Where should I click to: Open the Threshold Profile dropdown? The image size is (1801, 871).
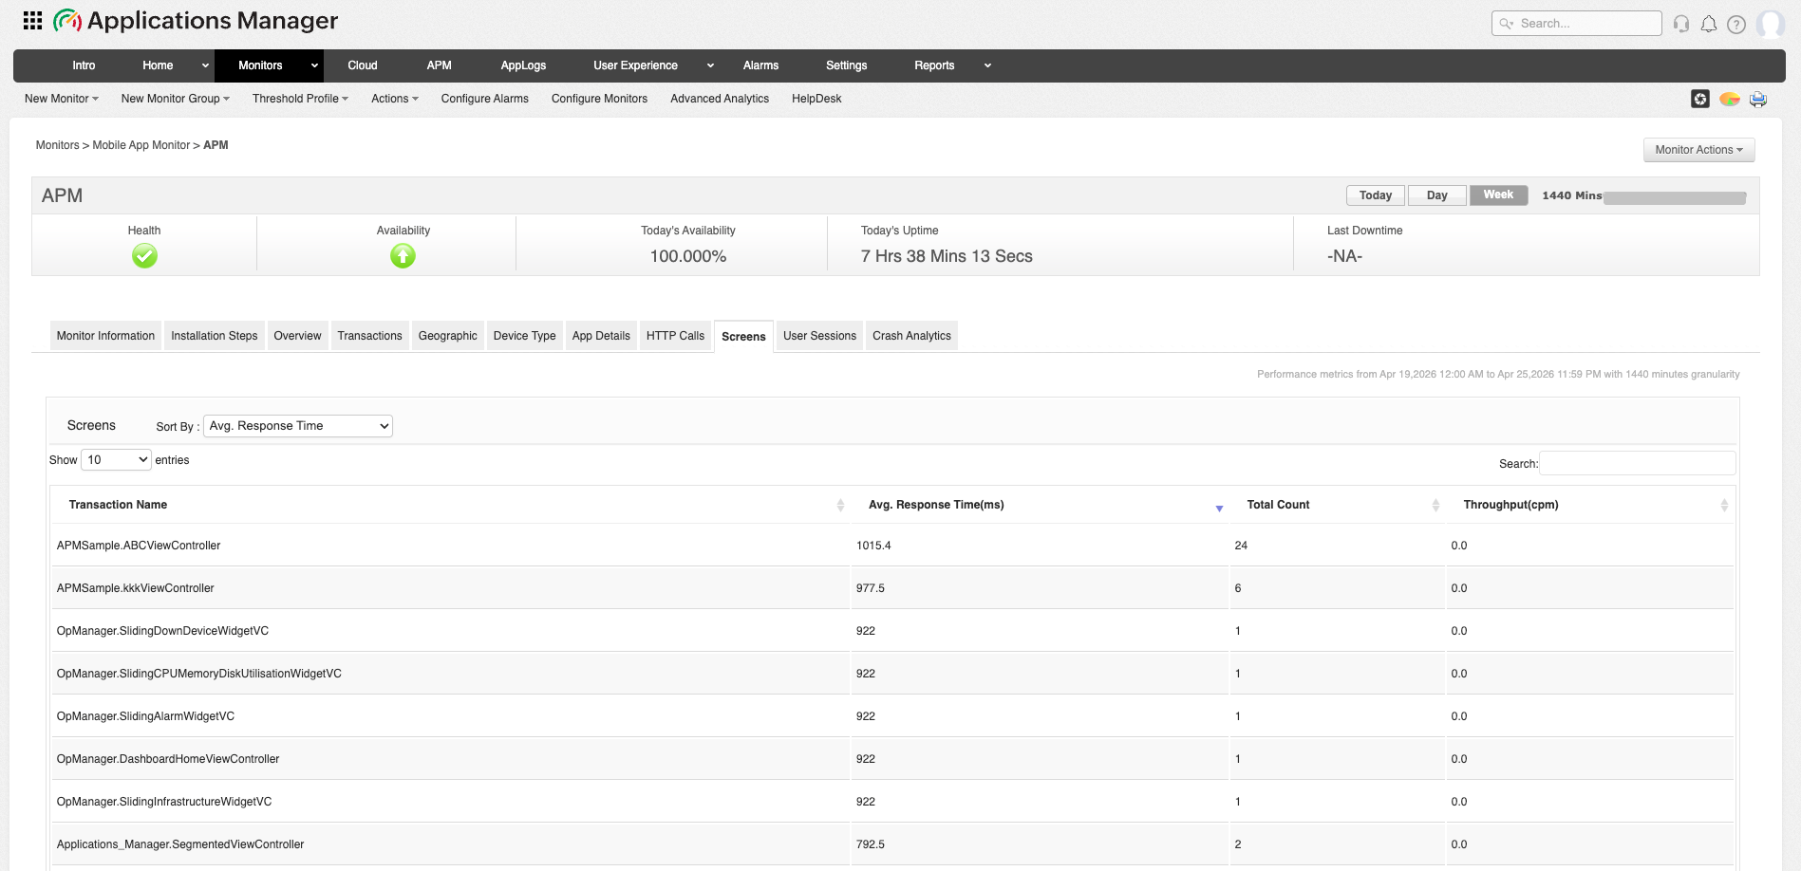(x=300, y=99)
